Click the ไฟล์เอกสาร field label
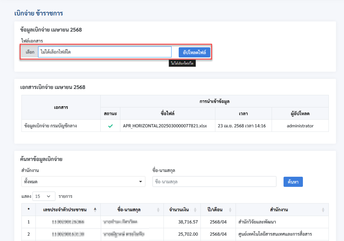This screenshot has width=344, height=241. (x=32, y=41)
